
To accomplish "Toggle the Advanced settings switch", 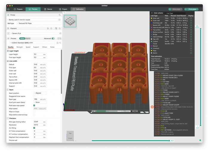I will click(53, 38).
